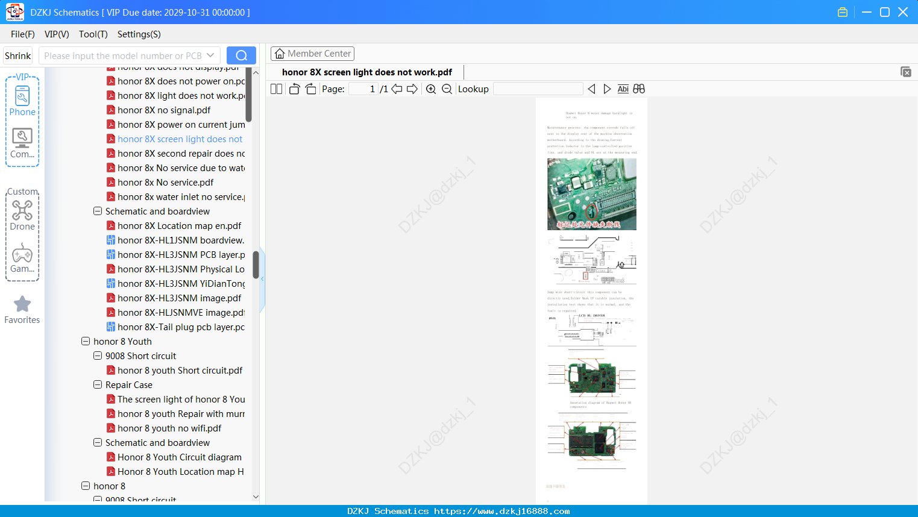This screenshot has width=918, height=517.
Task: Open the VIP Computer category
Action: [22, 143]
